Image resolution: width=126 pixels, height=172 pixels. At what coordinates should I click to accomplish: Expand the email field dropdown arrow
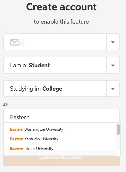[x=113, y=42]
